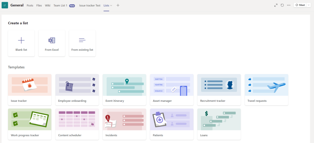Image resolution: width=314 pixels, height=143 pixels.
Task: Go to the Wiki tab
Action: [48, 6]
